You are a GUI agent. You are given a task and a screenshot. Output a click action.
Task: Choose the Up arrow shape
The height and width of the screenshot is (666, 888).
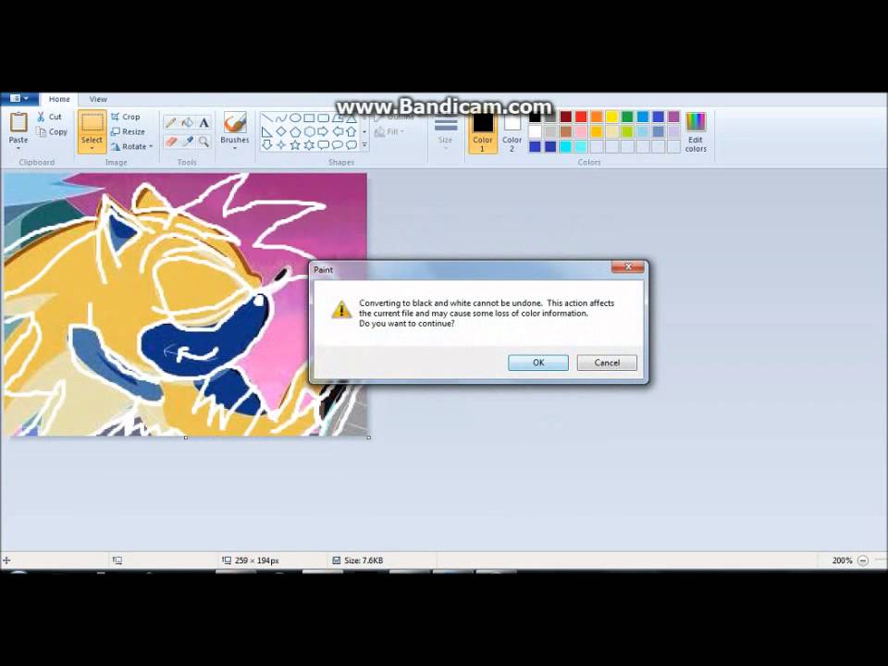351,131
